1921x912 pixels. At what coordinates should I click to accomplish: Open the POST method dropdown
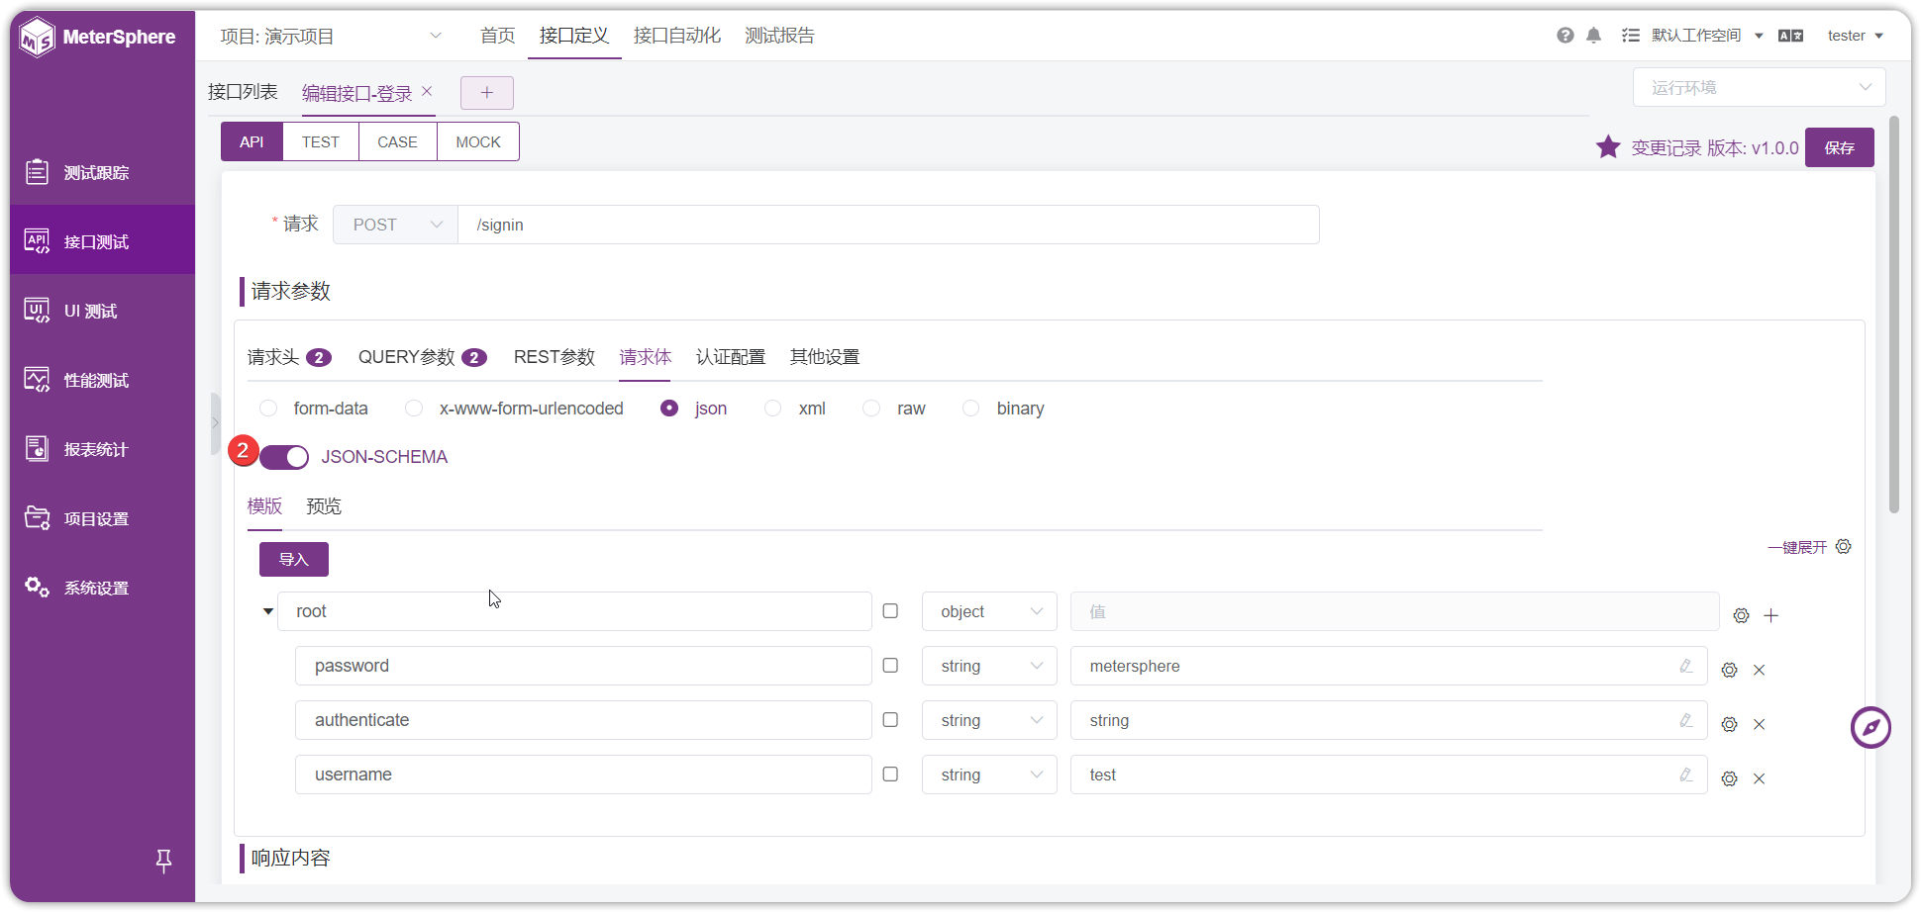click(395, 225)
